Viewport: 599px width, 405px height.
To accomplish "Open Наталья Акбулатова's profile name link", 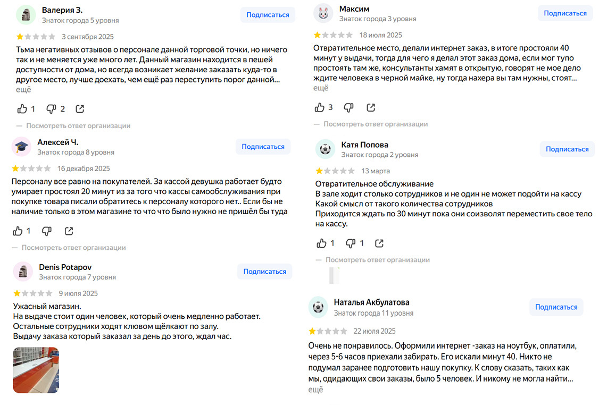I will click(x=371, y=302).
